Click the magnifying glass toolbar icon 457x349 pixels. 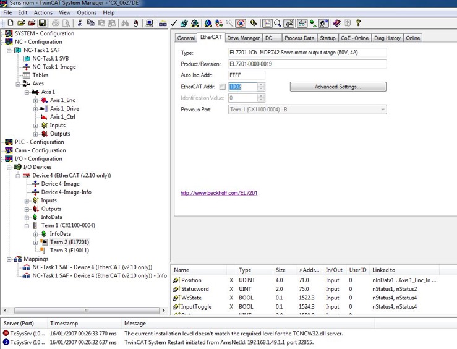(278, 24)
